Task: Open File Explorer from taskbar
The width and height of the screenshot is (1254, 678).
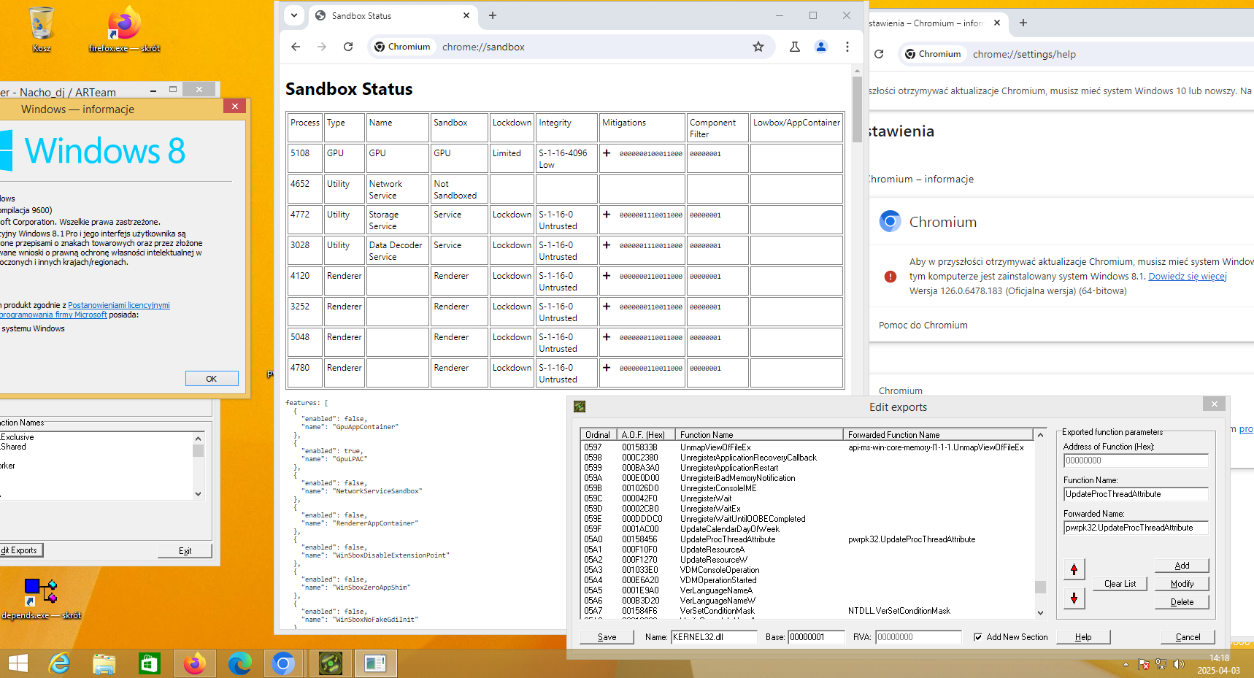Action: pyautogui.click(x=104, y=663)
